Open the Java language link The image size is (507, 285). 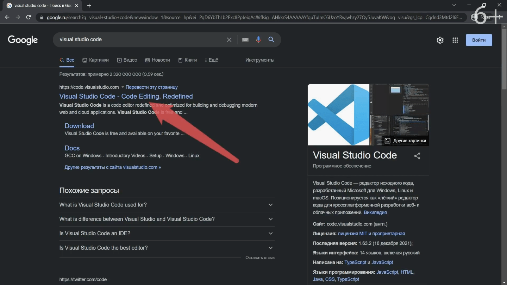(x=318, y=279)
